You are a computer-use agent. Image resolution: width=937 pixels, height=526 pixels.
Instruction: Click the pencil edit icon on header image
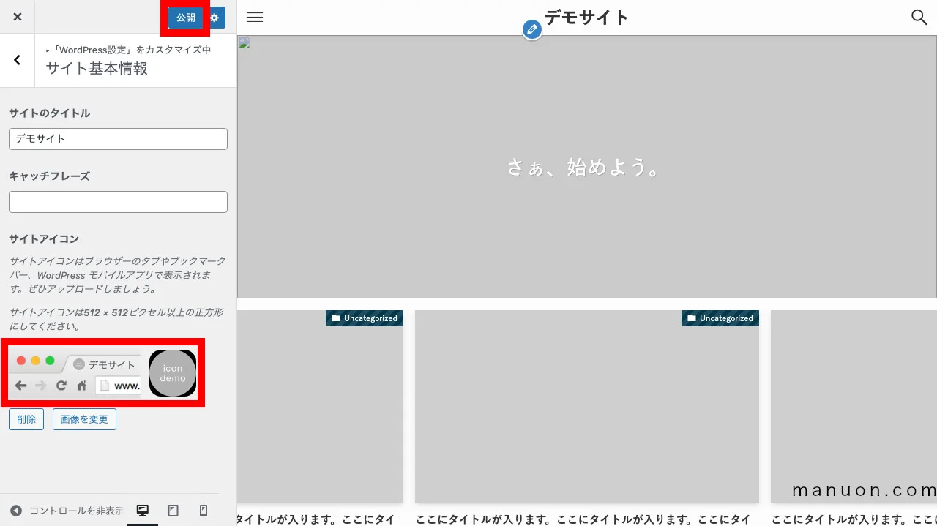point(531,29)
